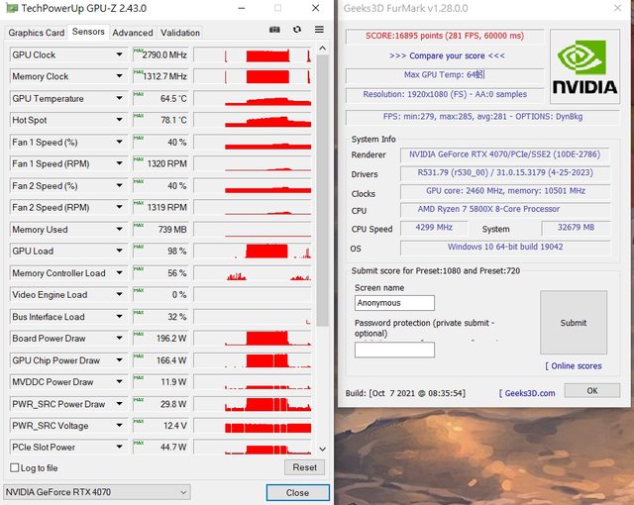Click the screenshot camera icon in GPU-Z
634x505 pixels.
click(x=274, y=31)
